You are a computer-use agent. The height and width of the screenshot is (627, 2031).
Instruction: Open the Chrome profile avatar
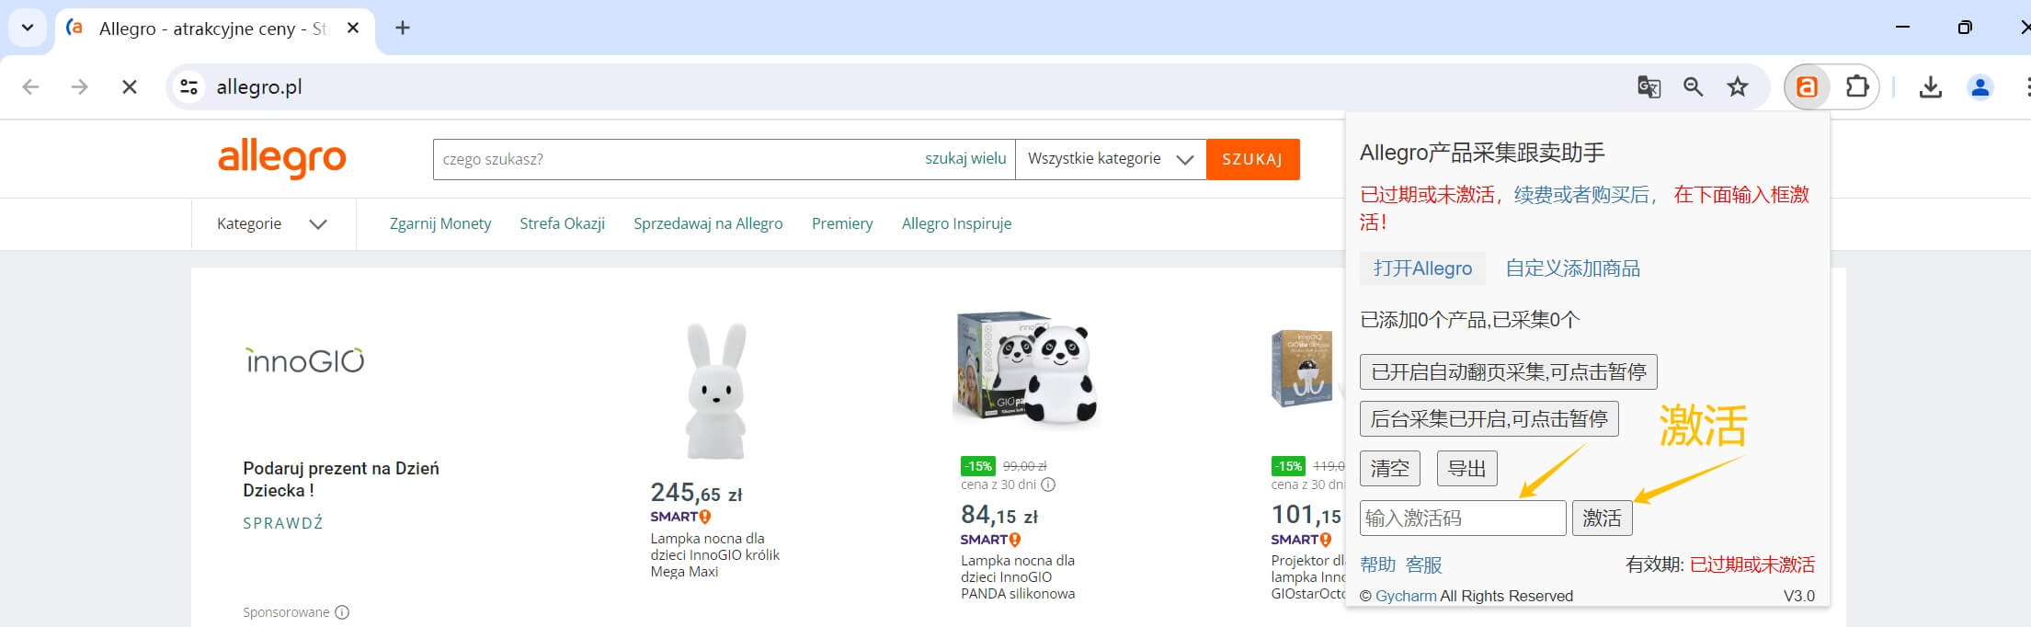point(1980,87)
